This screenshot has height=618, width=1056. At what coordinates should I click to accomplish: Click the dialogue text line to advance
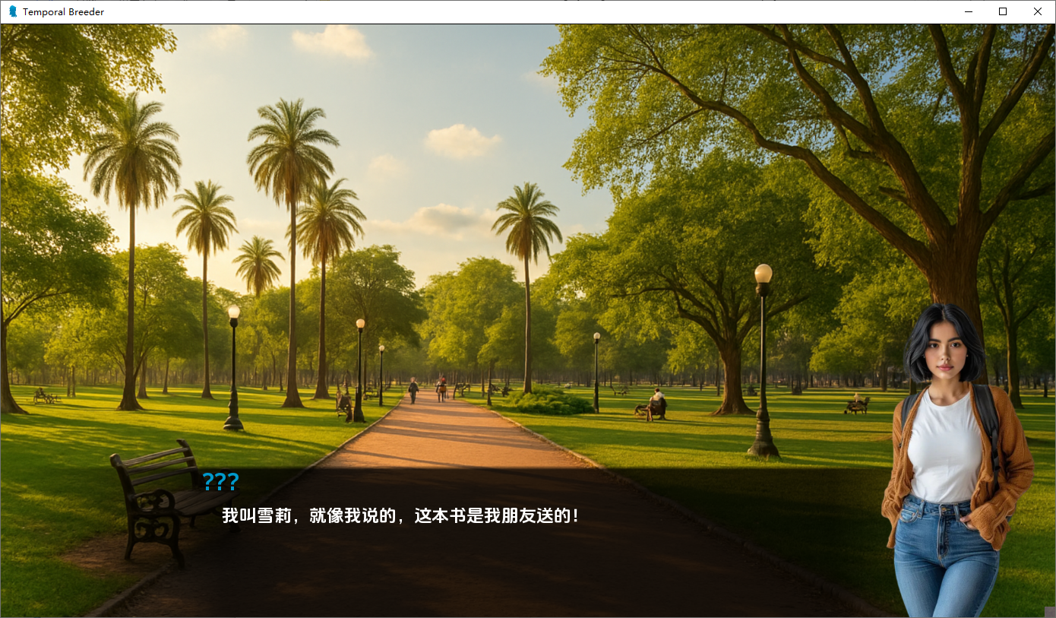(400, 515)
